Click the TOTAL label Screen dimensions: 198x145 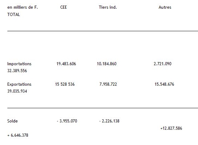click(x=14, y=15)
